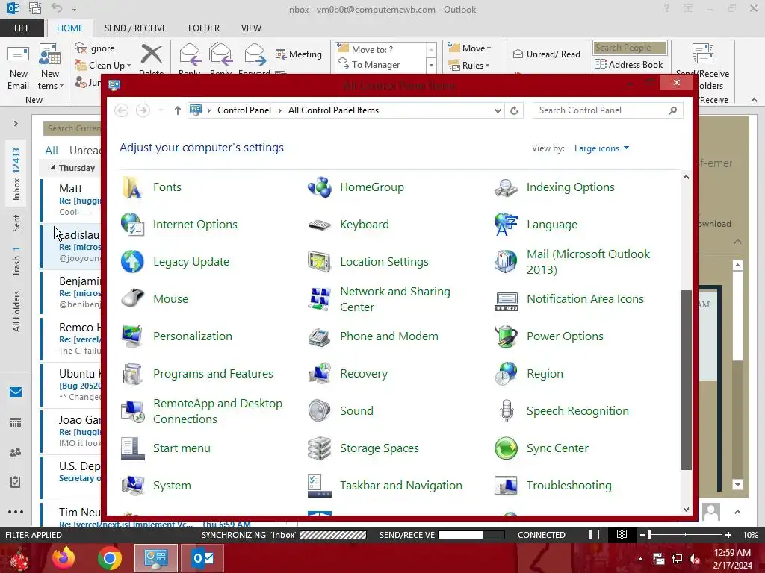Open the Indexing Options icon
Viewport: 765px width, 573px height.
[x=506, y=187]
